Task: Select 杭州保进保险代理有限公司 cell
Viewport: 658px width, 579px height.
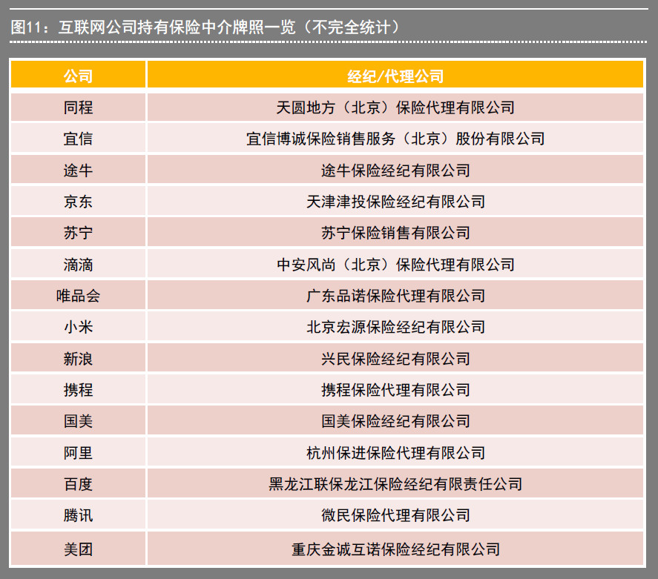Action: pyautogui.click(x=395, y=452)
